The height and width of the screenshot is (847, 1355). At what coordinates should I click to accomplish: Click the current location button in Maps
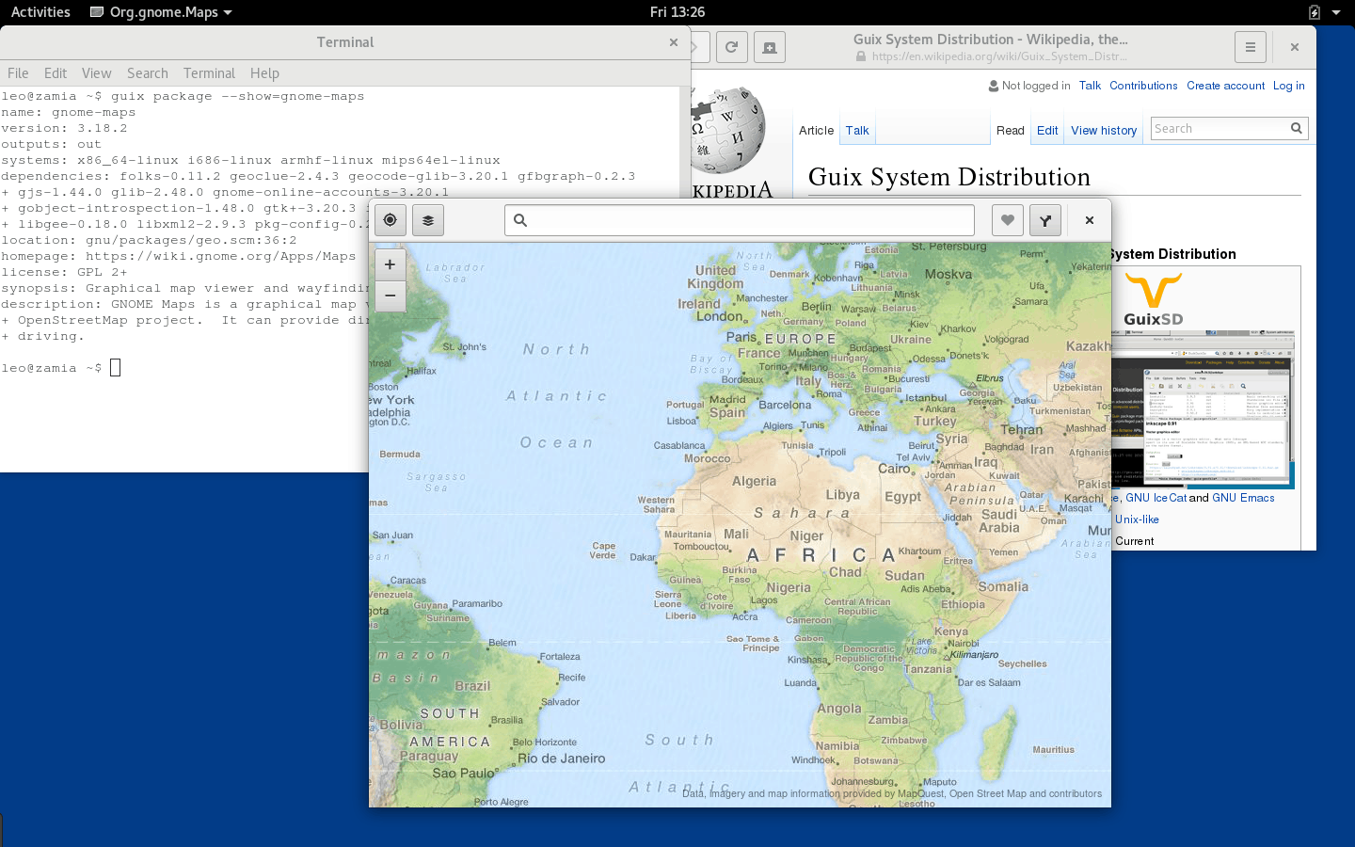[x=390, y=220]
